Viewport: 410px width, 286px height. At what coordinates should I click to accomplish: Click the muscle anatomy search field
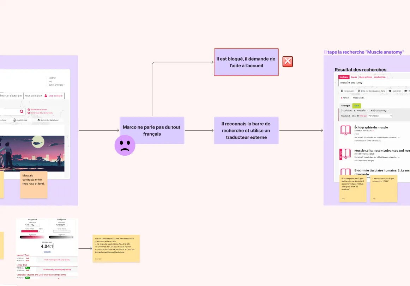coord(374,82)
